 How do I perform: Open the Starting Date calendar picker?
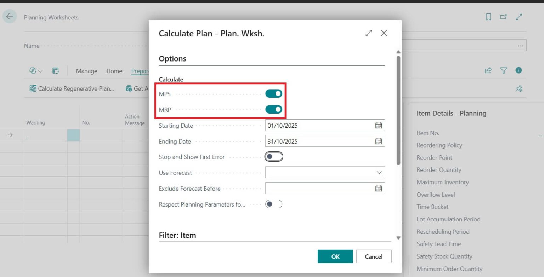tap(379, 125)
